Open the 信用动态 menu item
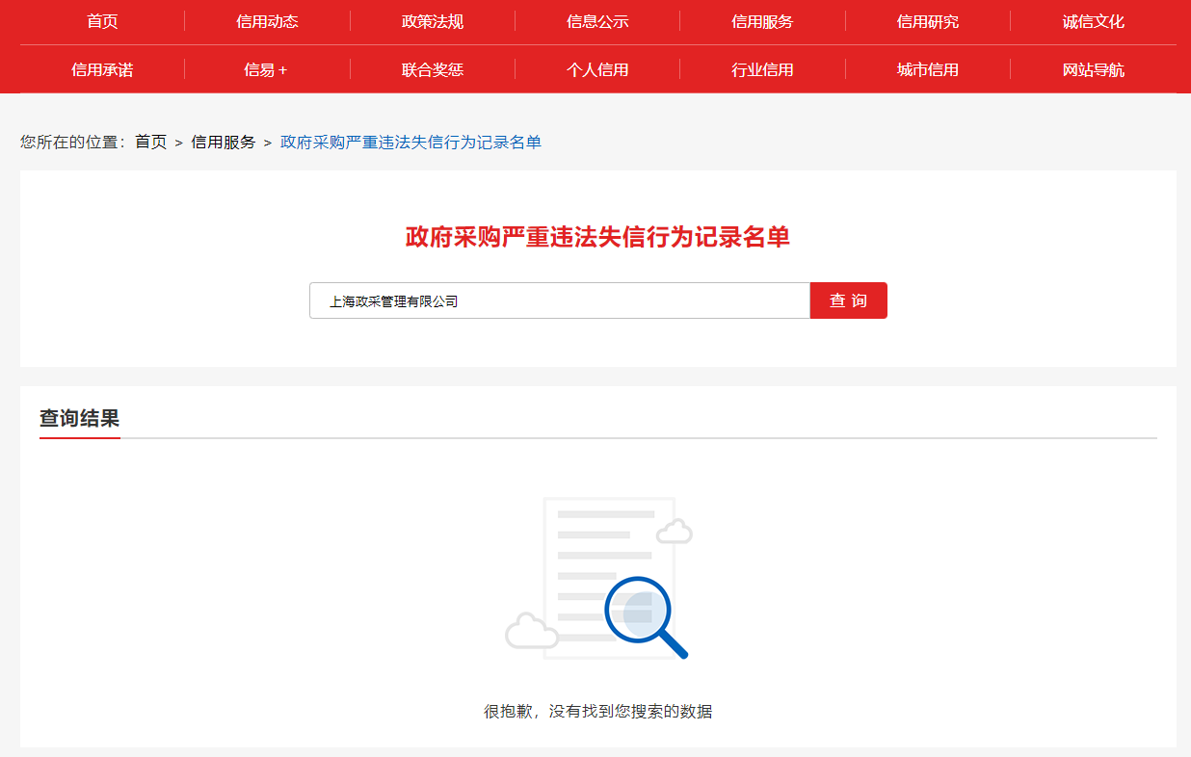Image resolution: width=1191 pixels, height=757 pixels. [267, 21]
